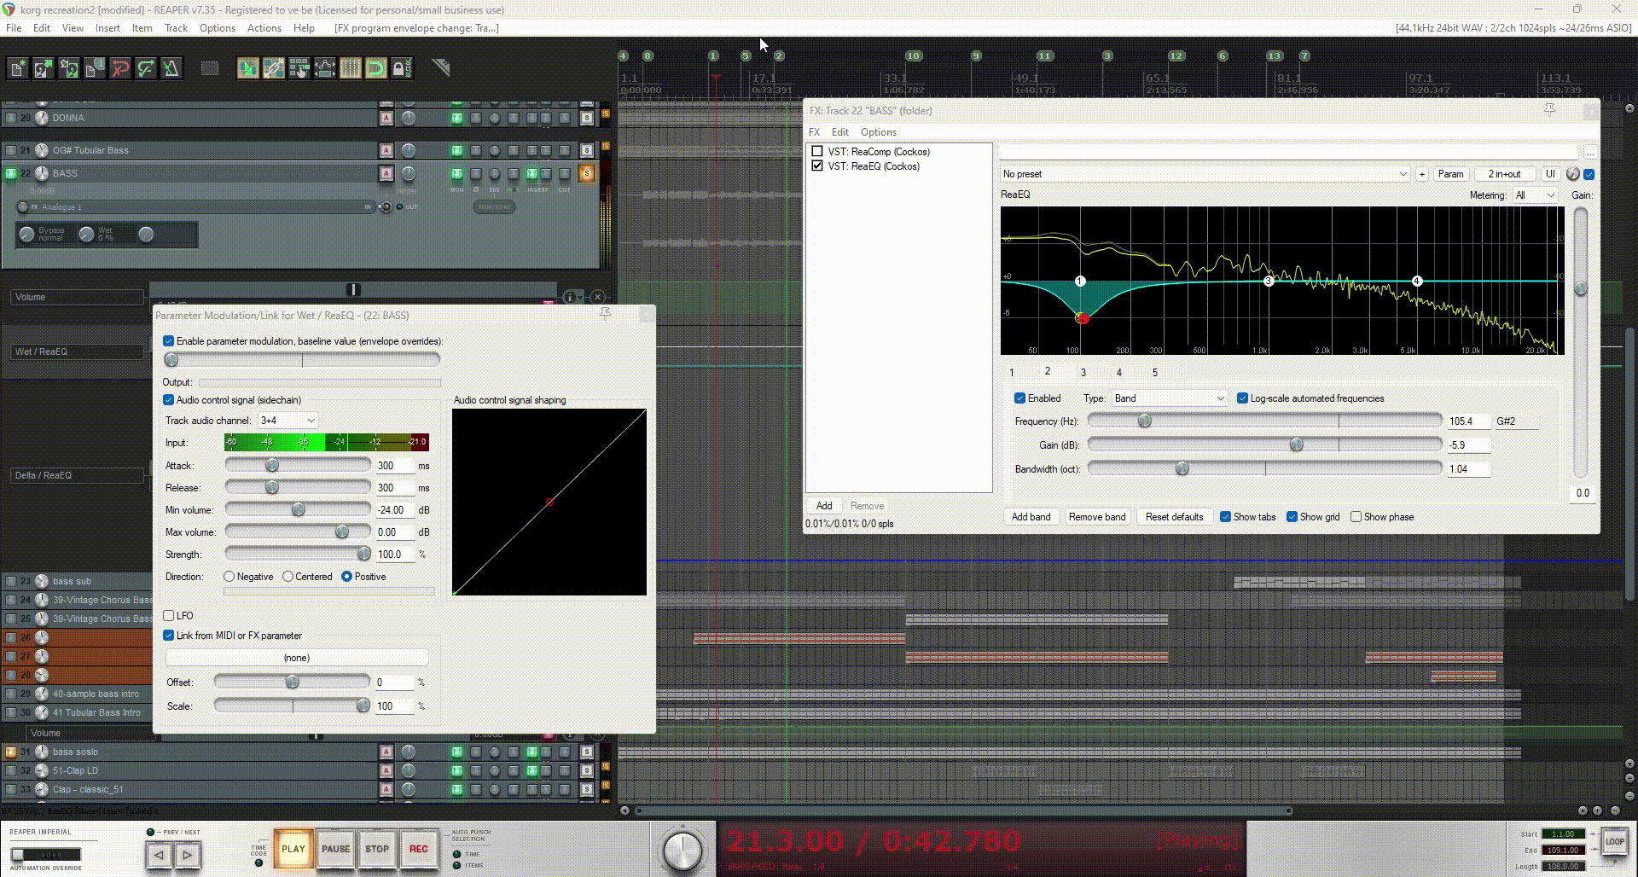The width and height of the screenshot is (1638, 877).
Task: Click the PAUSE transport button
Action: (335, 850)
